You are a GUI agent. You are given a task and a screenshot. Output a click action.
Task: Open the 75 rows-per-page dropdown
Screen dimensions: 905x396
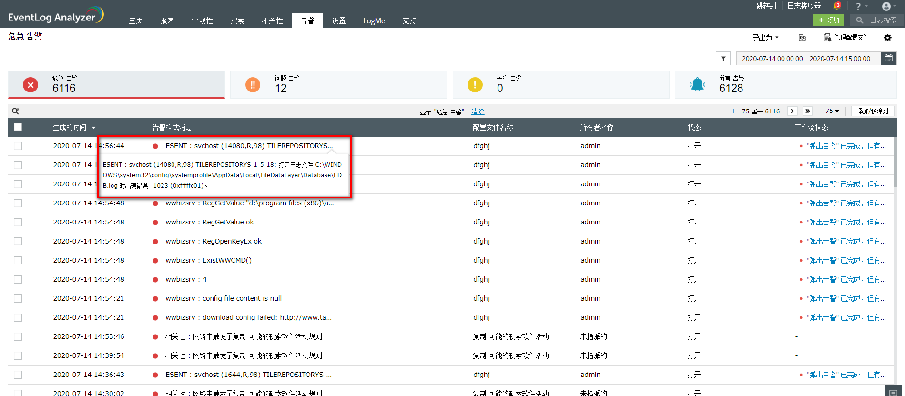pos(832,111)
